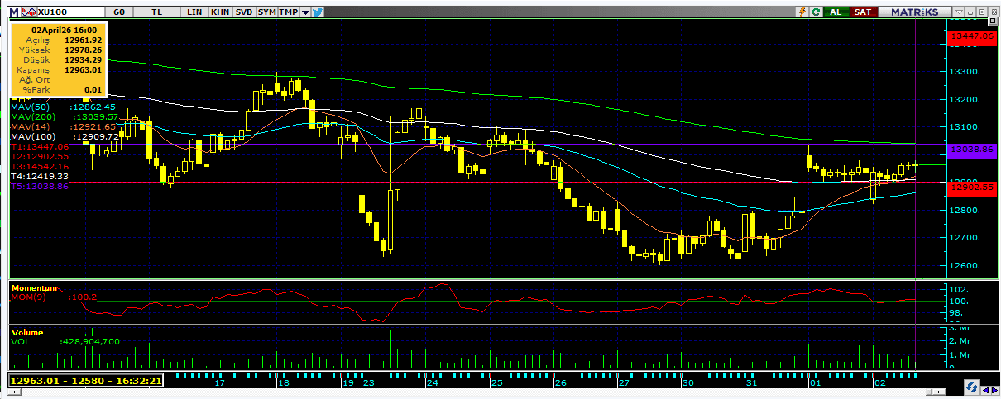1001x399 pixels.
Task: Open the TMP template menu
Action: point(288,12)
